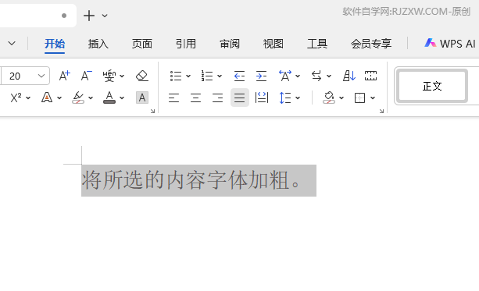The height and width of the screenshot is (291, 479).
Task: Open the 工具 tab
Action: click(x=317, y=44)
